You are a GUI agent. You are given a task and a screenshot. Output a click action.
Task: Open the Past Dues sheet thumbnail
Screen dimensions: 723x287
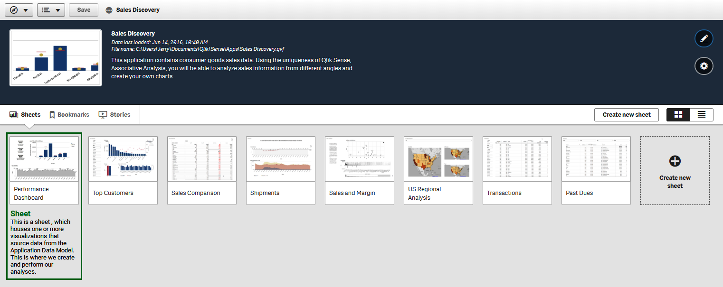pyautogui.click(x=596, y=159)
